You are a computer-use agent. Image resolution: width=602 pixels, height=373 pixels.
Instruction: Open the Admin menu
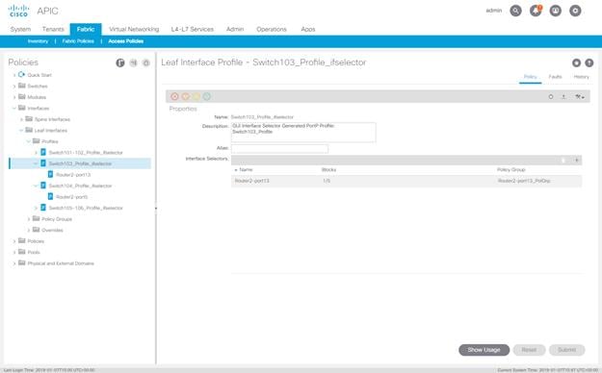tap(235, 29)
